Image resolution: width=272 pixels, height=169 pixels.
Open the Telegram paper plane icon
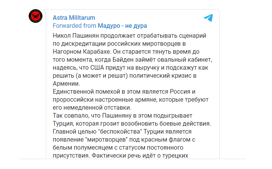pyautogui.click(x=208, y=18)
